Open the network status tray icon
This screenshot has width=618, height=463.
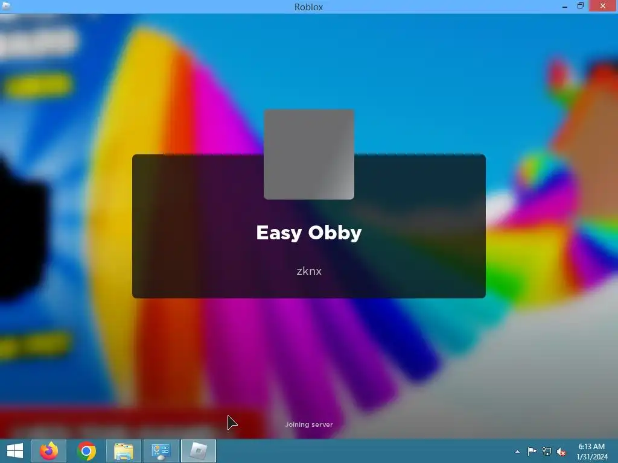click(x=547, y=452)
